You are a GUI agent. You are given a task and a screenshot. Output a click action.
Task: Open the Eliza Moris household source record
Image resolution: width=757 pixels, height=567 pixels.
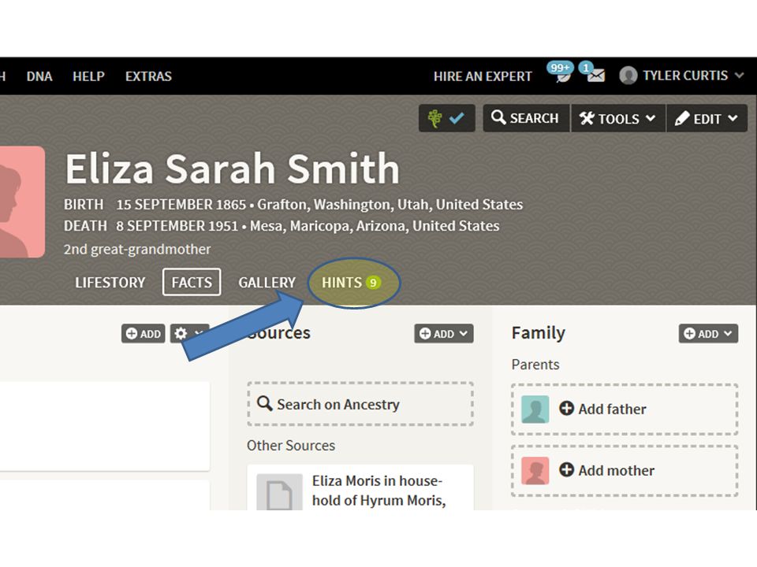(377, 491)
